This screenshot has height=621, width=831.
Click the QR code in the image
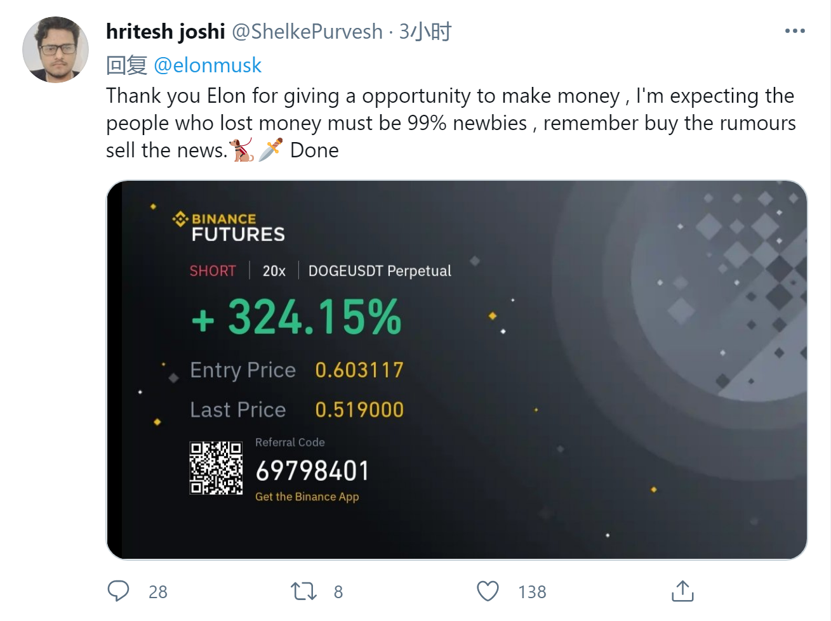coord(216,468)
